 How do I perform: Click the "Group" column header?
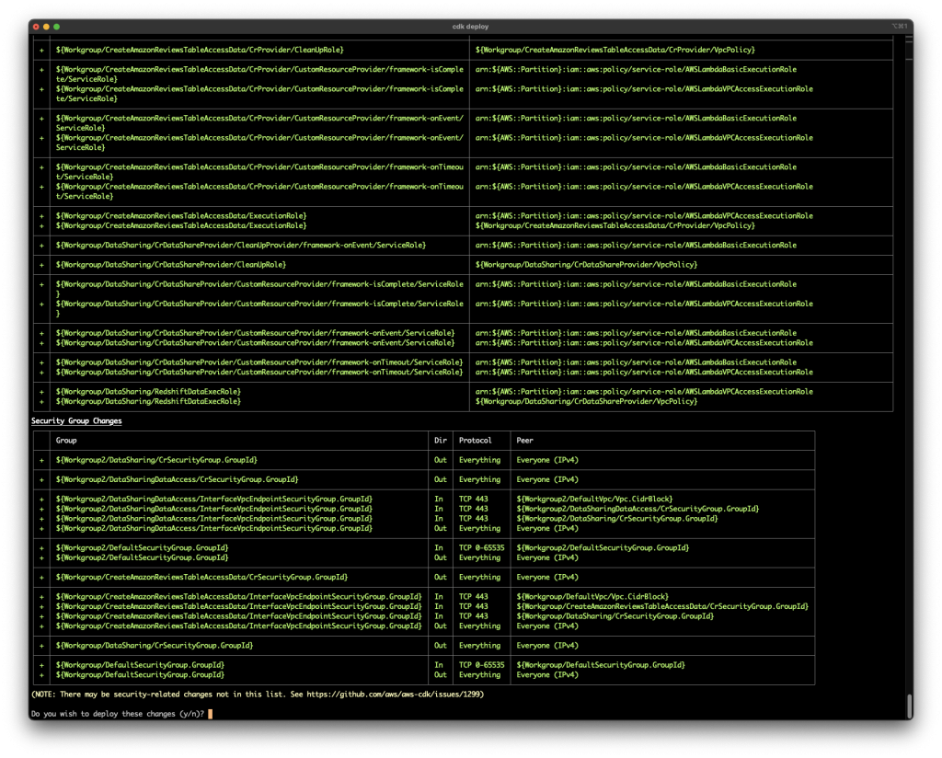[66, 441]
